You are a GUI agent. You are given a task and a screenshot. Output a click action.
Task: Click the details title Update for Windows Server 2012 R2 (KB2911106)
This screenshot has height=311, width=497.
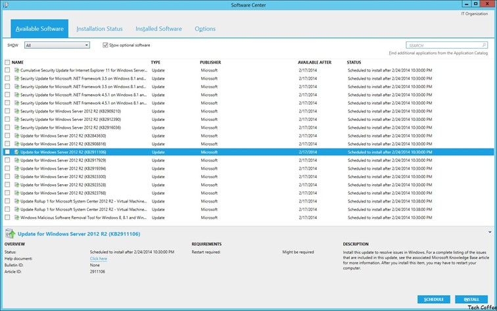tap(79, 233)
